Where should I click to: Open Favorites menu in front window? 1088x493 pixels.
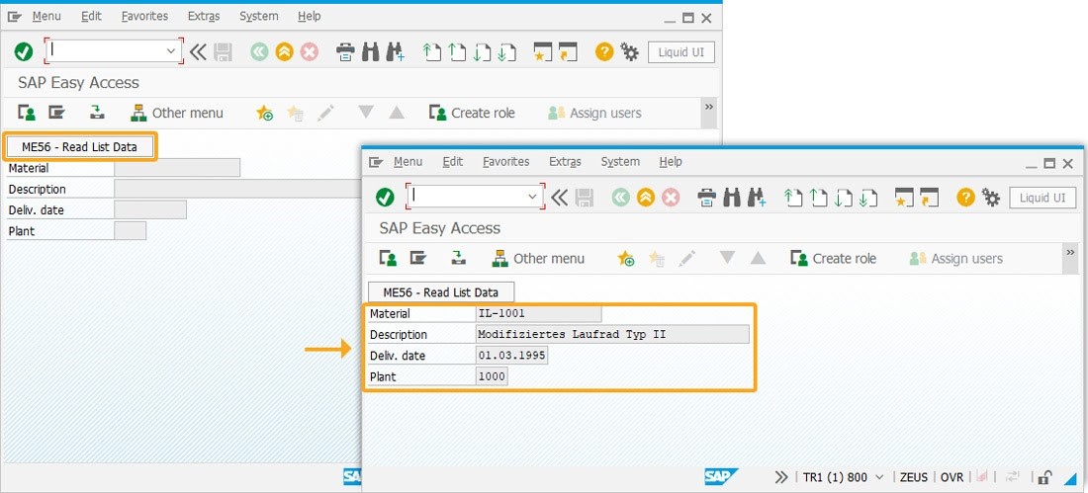[x=505, y=162]
